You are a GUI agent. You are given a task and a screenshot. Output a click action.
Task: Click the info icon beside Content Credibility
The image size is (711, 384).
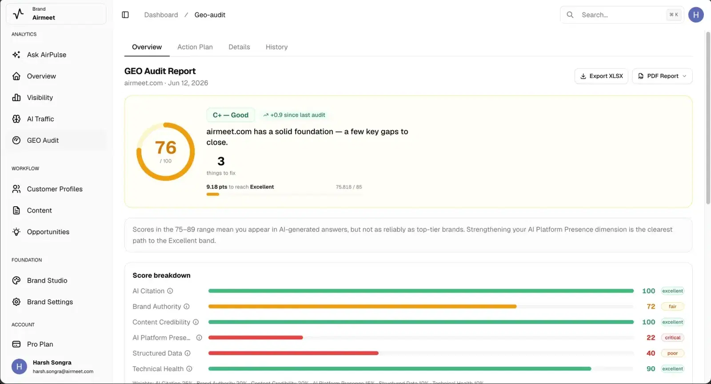196,322
